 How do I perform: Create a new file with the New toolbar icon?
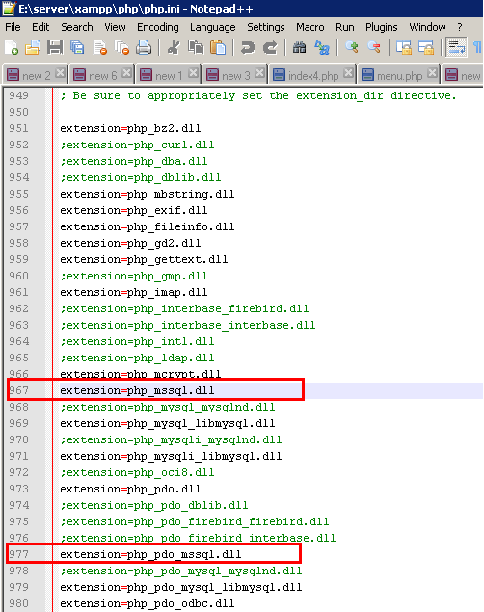click(12, 47)
